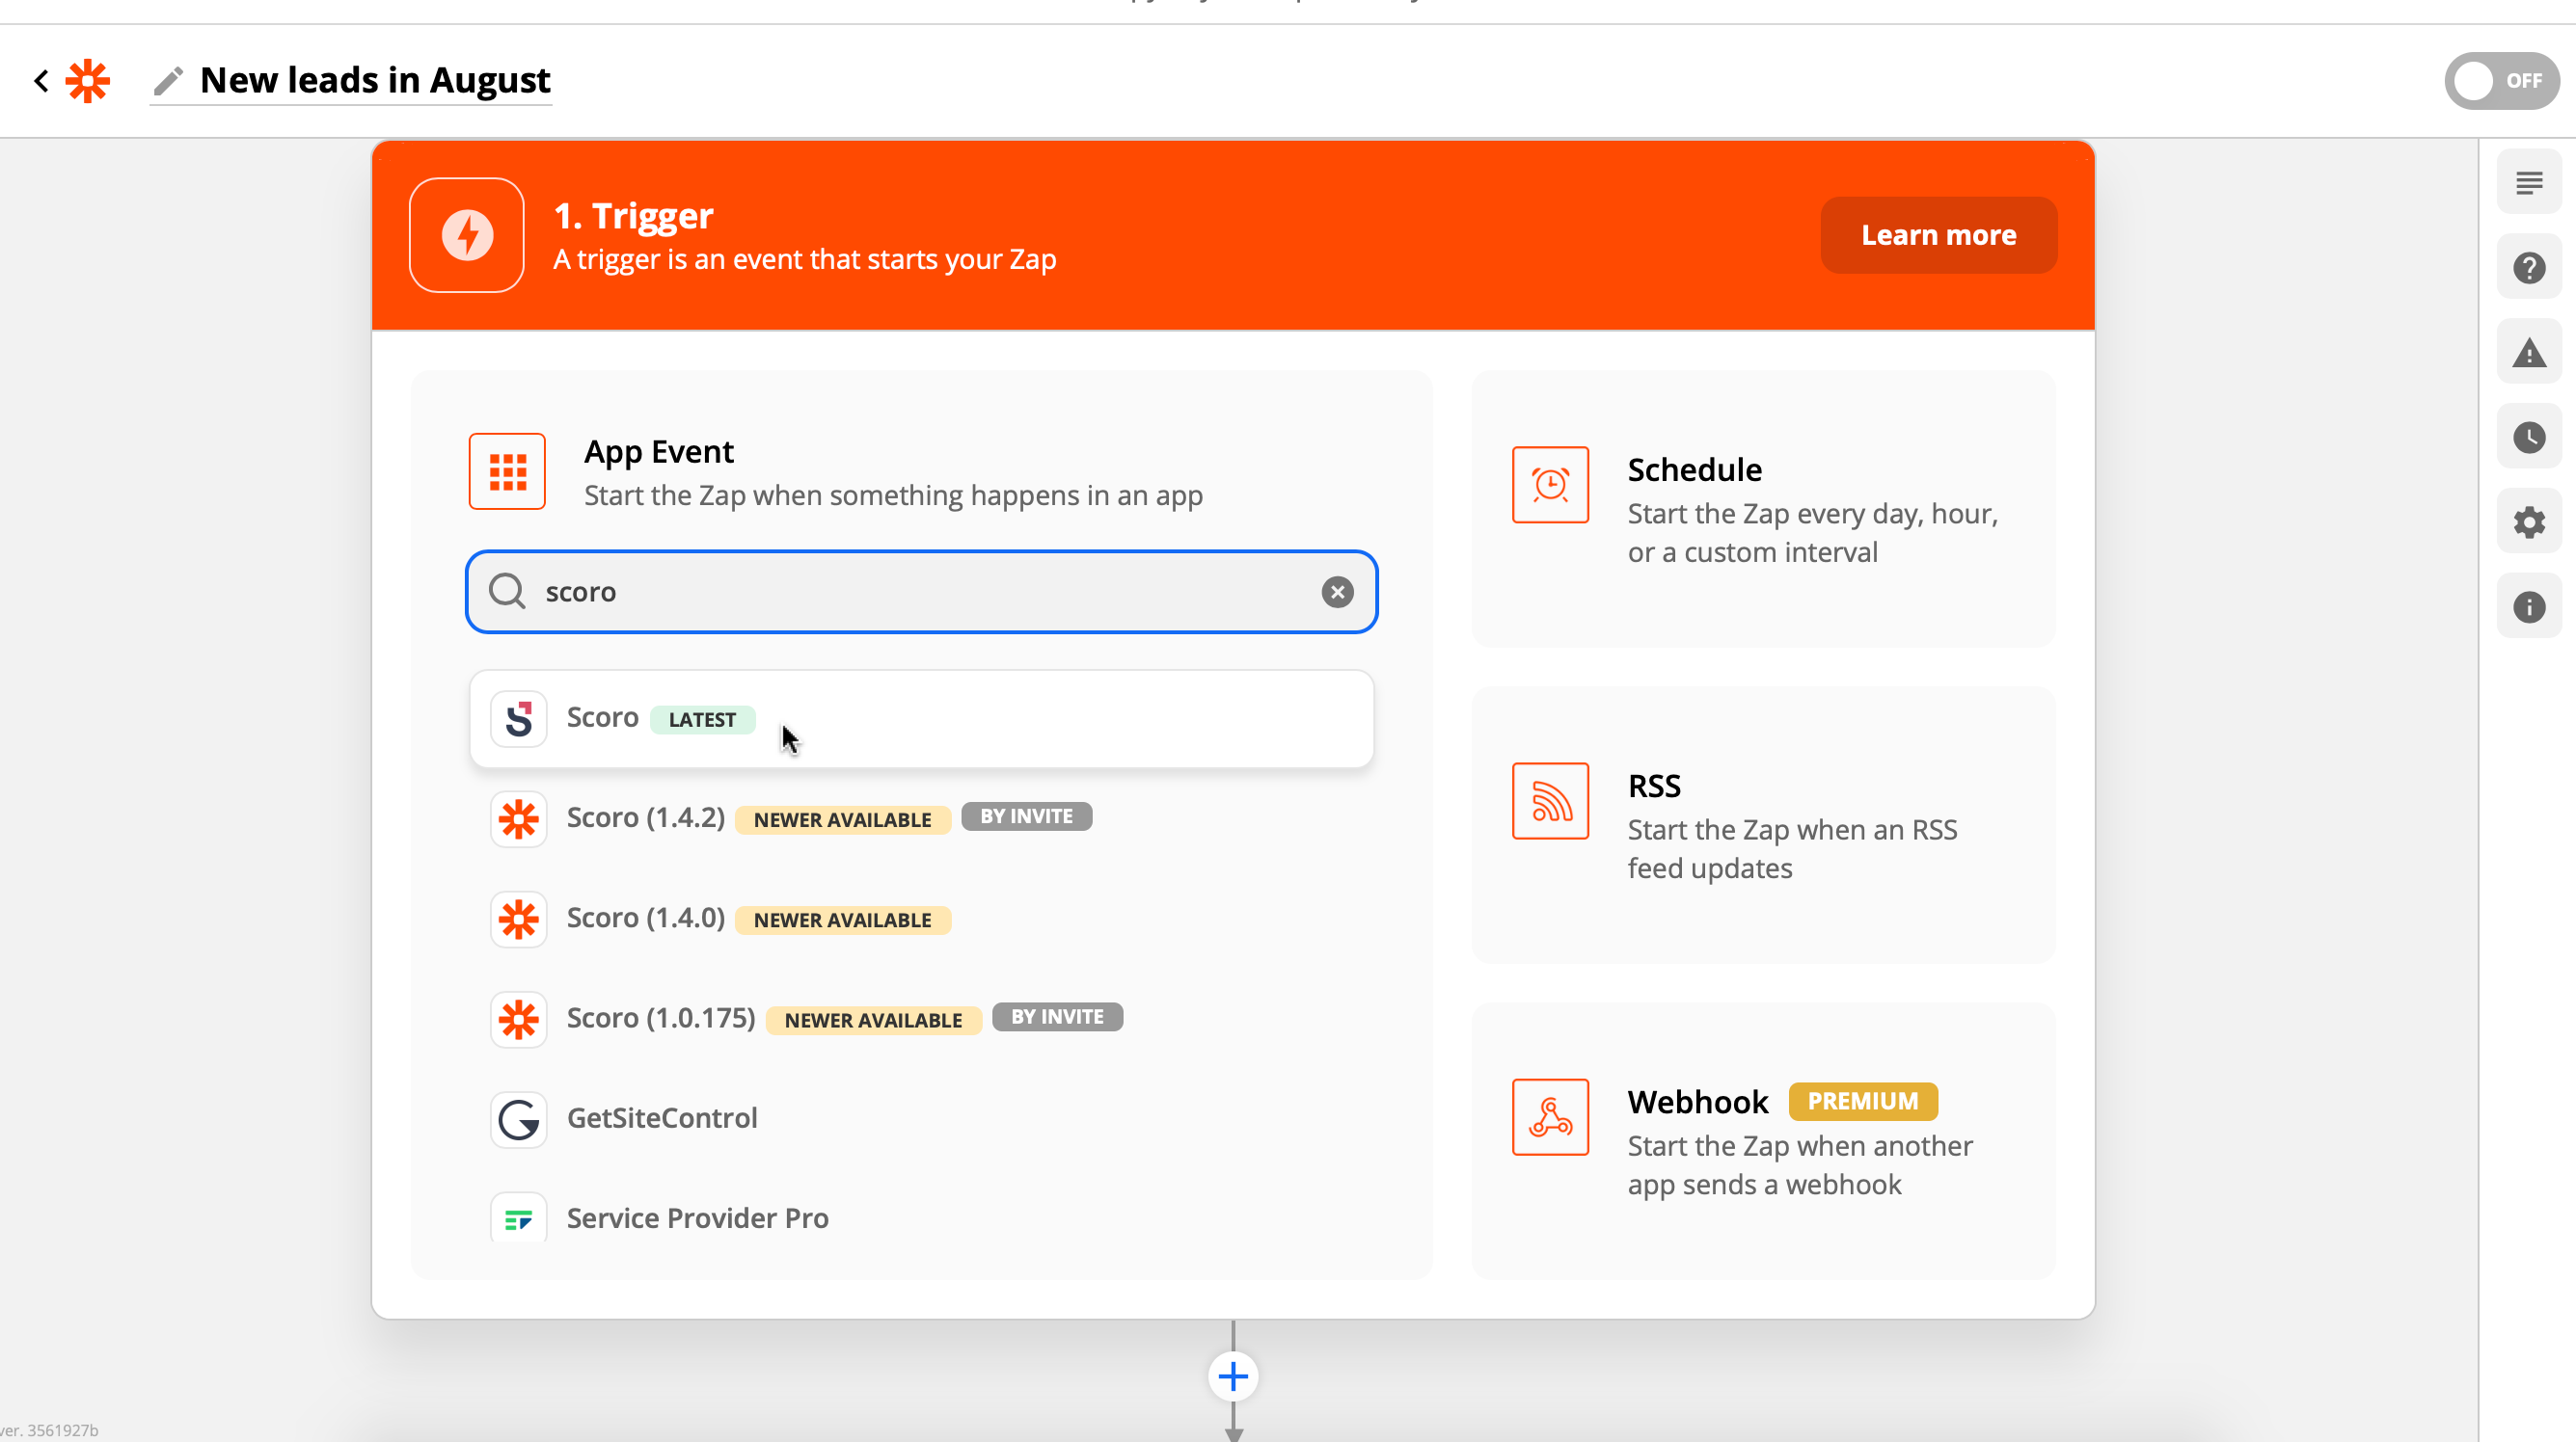Screen dimensions: 2576x1442
Task: Click the GetSiteControl G logo
Action: point(518,1118)
